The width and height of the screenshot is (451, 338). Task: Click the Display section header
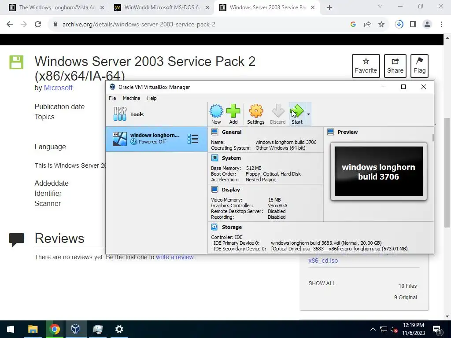click(231, 190)
